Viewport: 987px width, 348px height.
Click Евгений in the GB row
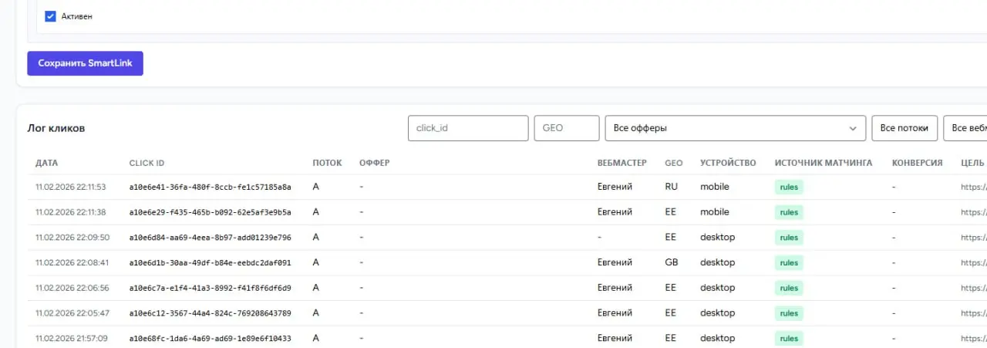(615, 262)
